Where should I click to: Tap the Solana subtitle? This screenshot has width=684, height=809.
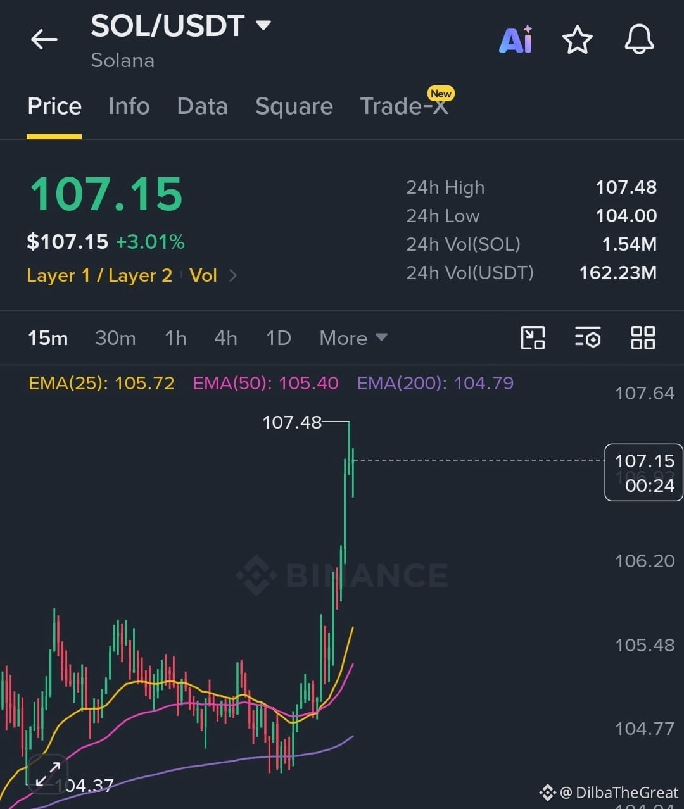[x=123, y=60]
